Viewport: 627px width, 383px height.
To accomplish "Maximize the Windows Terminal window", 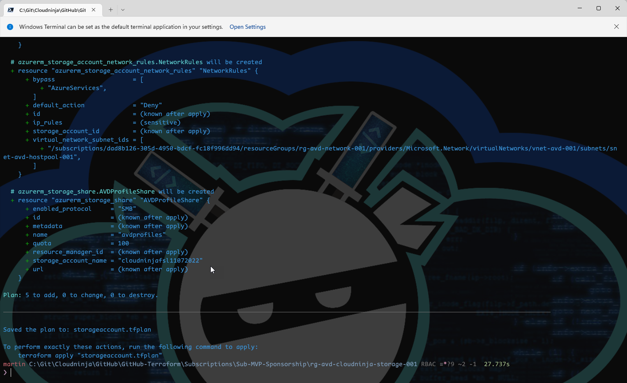I will (599, 8).
